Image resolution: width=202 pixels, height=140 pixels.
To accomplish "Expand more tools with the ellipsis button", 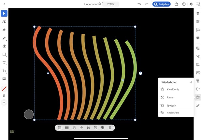I will pos(4,102).
